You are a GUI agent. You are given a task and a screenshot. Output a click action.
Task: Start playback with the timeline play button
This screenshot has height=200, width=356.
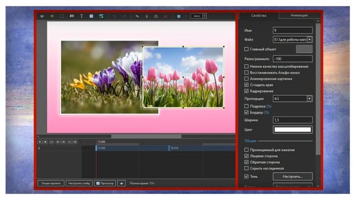point(39,142)
